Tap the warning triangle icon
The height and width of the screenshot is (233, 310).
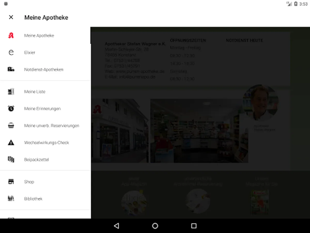11,142
